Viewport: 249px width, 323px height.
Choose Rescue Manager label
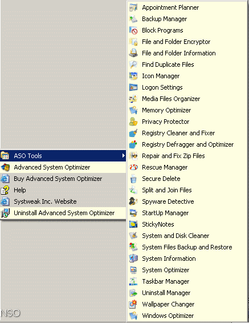point(165,167)
